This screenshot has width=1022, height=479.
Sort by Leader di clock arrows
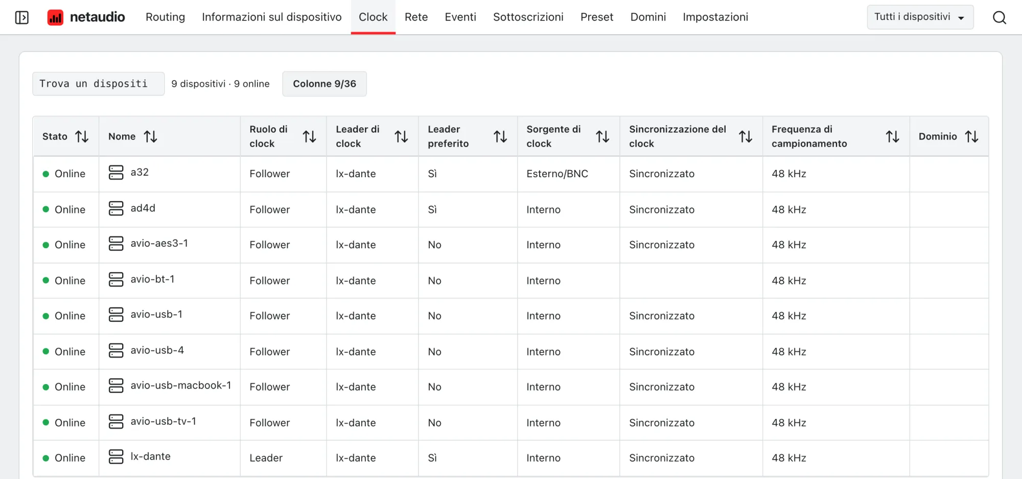[401, 136]
